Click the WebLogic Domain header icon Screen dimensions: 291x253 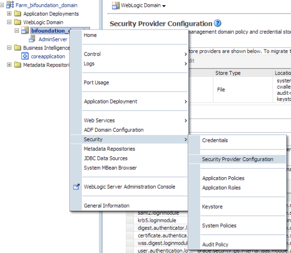[x=115, y=5]
